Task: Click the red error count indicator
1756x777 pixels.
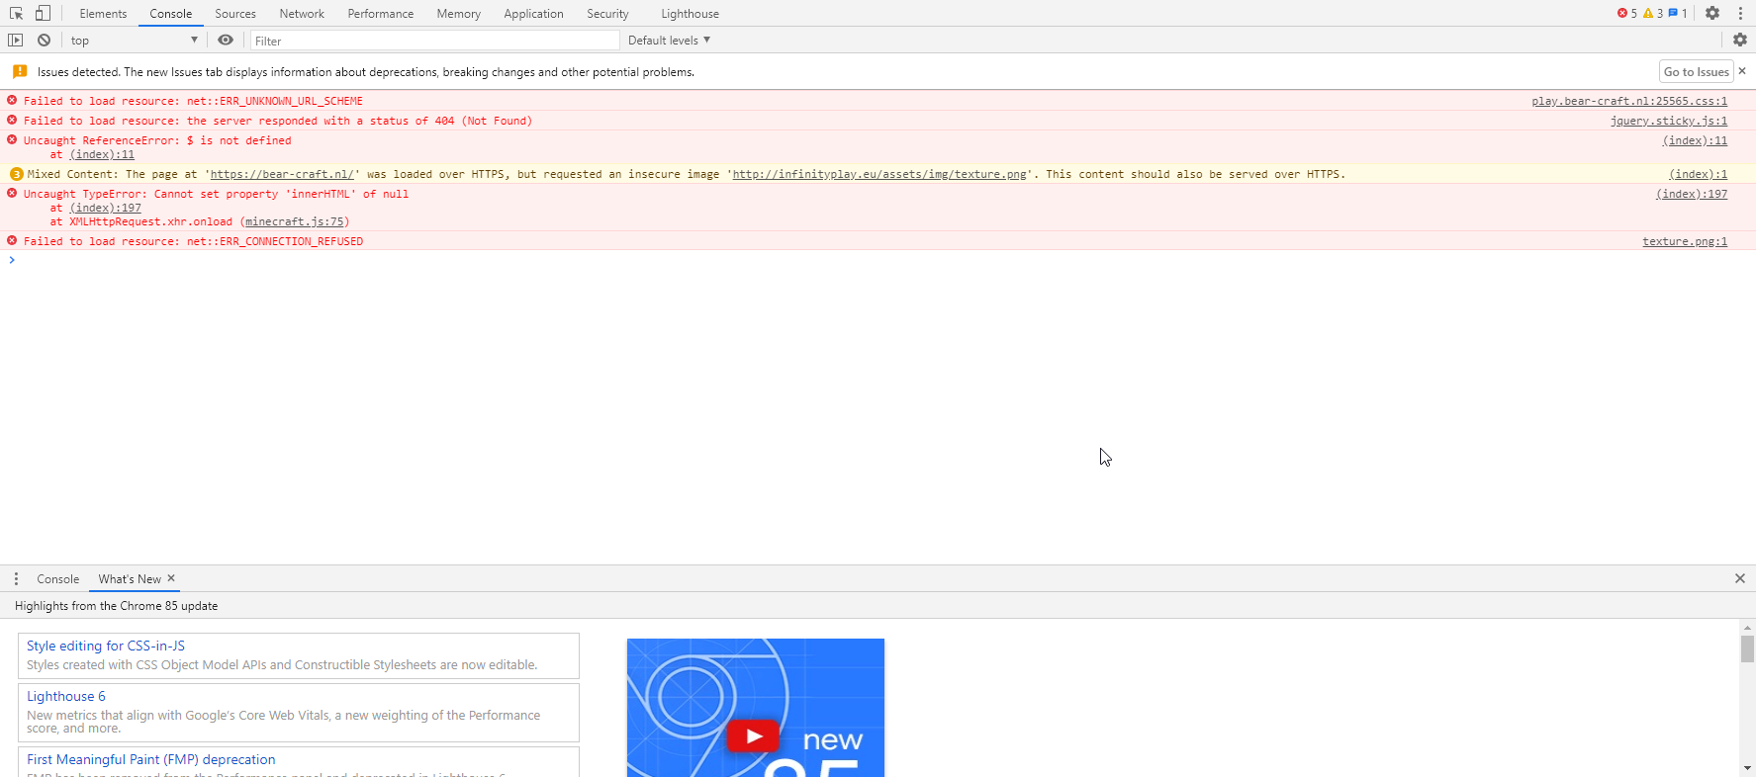Action: coord(1626,13)
